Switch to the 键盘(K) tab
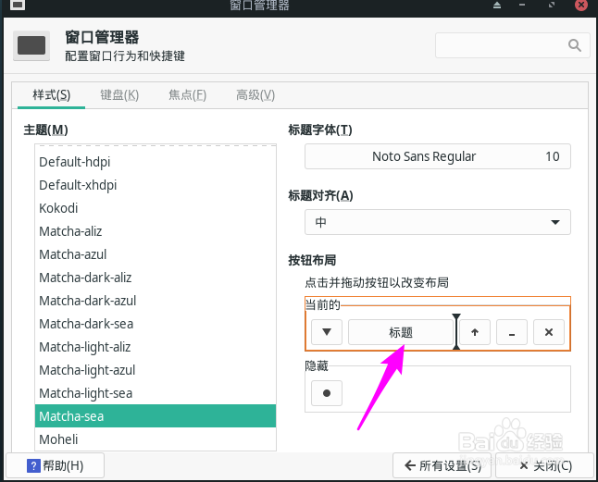Image resolution: width=598 pixels, height=482 pixels. pos(119,95)
